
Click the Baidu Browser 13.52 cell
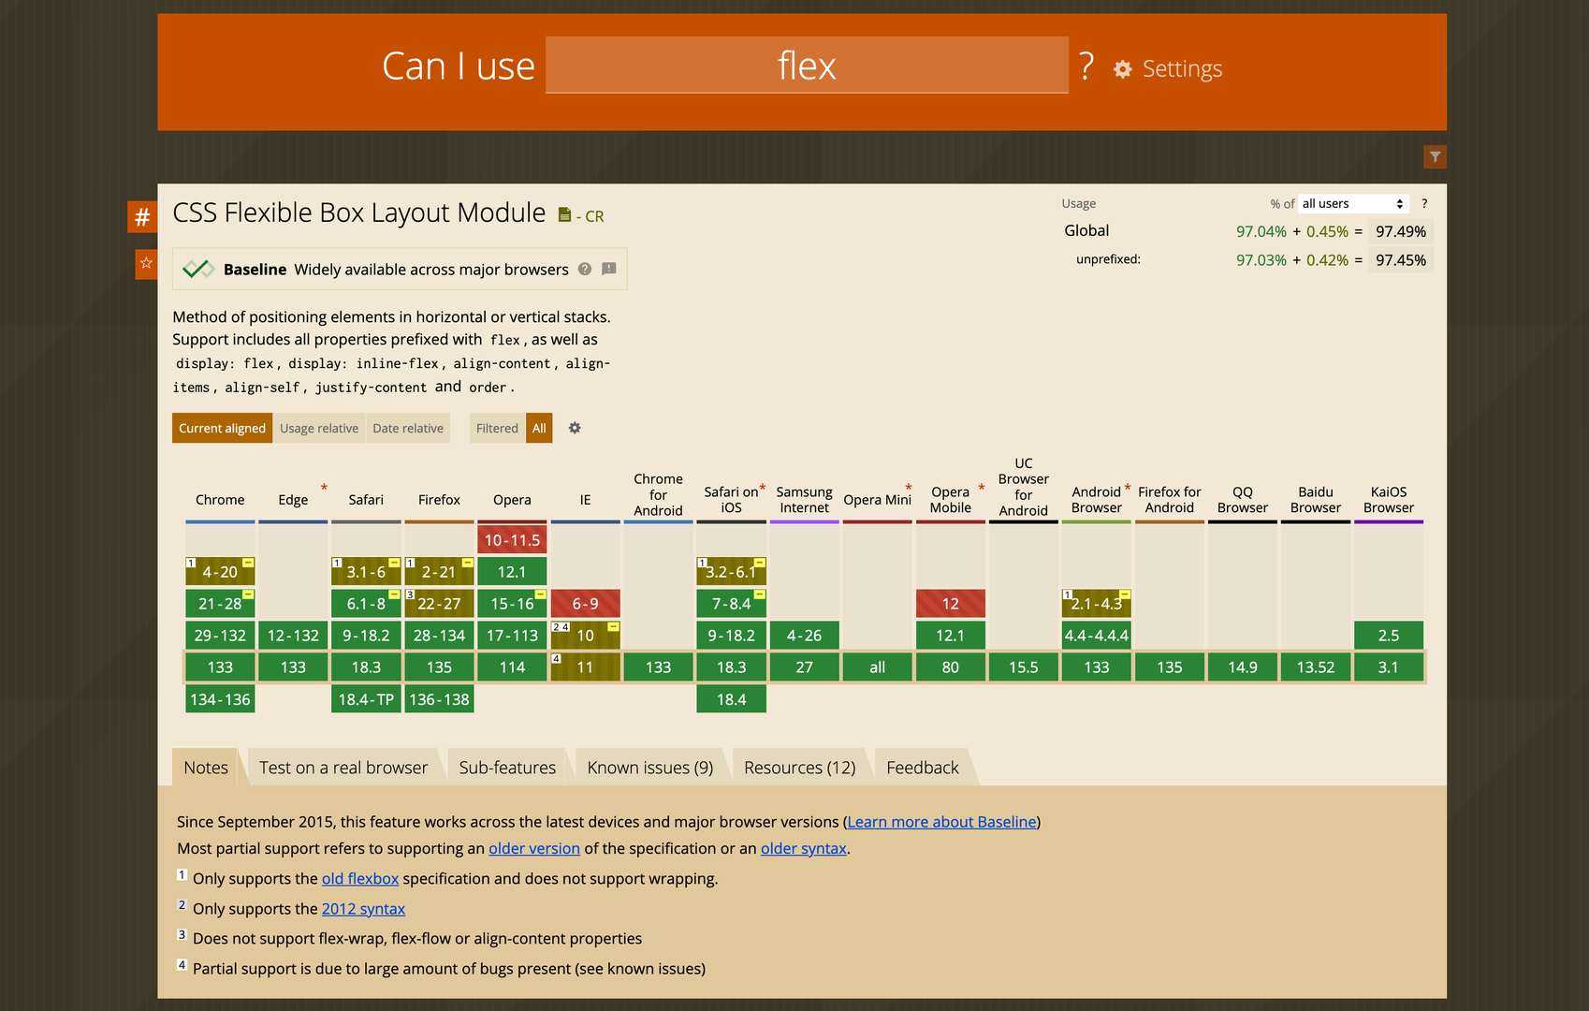click(x=1316, y=667)
